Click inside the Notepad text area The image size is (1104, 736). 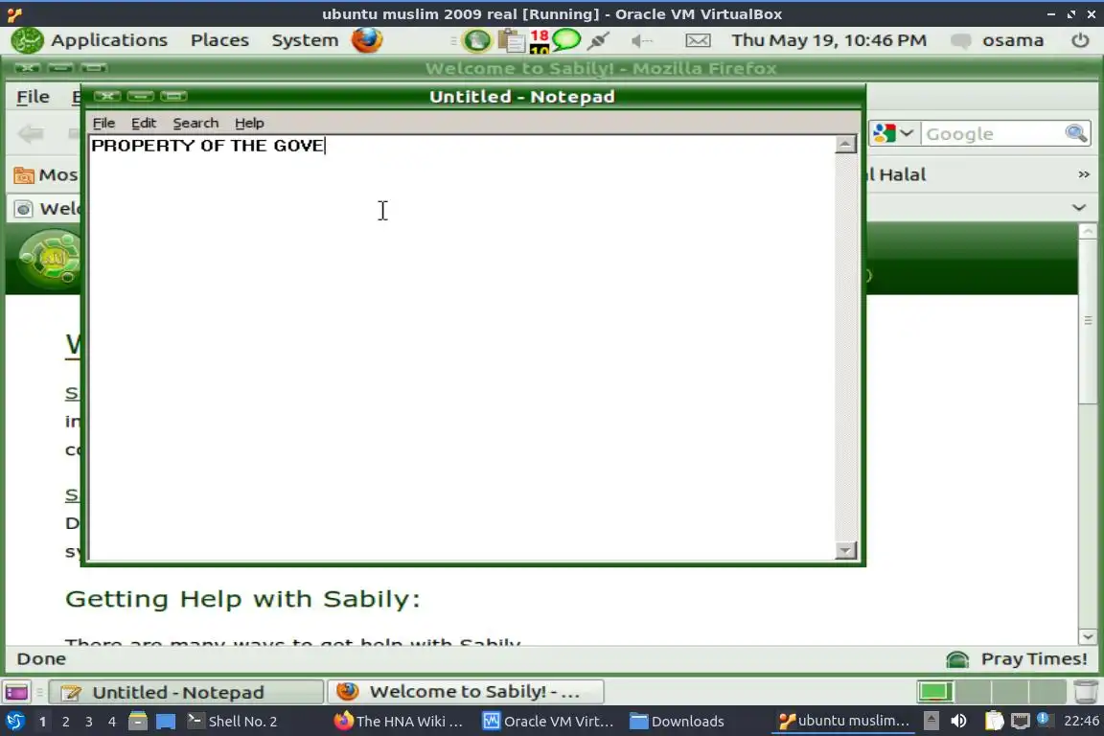pyautogui.click(x=462, y=347)
